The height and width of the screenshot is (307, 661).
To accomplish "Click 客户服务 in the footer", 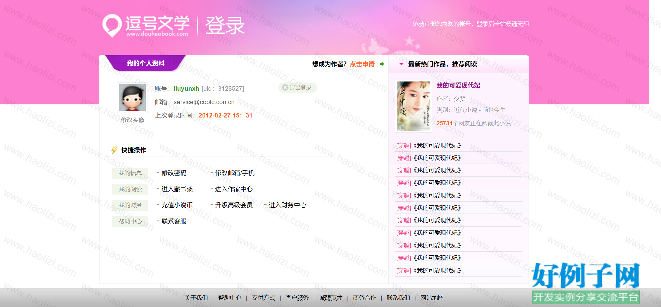I will pos(297,298).
